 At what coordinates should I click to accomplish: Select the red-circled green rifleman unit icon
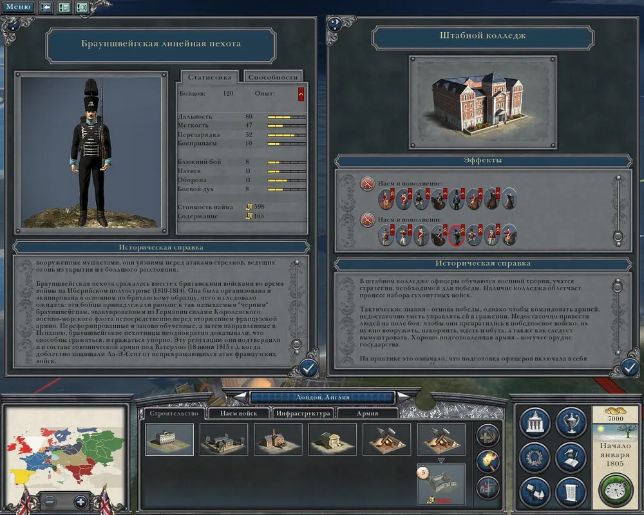(x=457, y=236)
